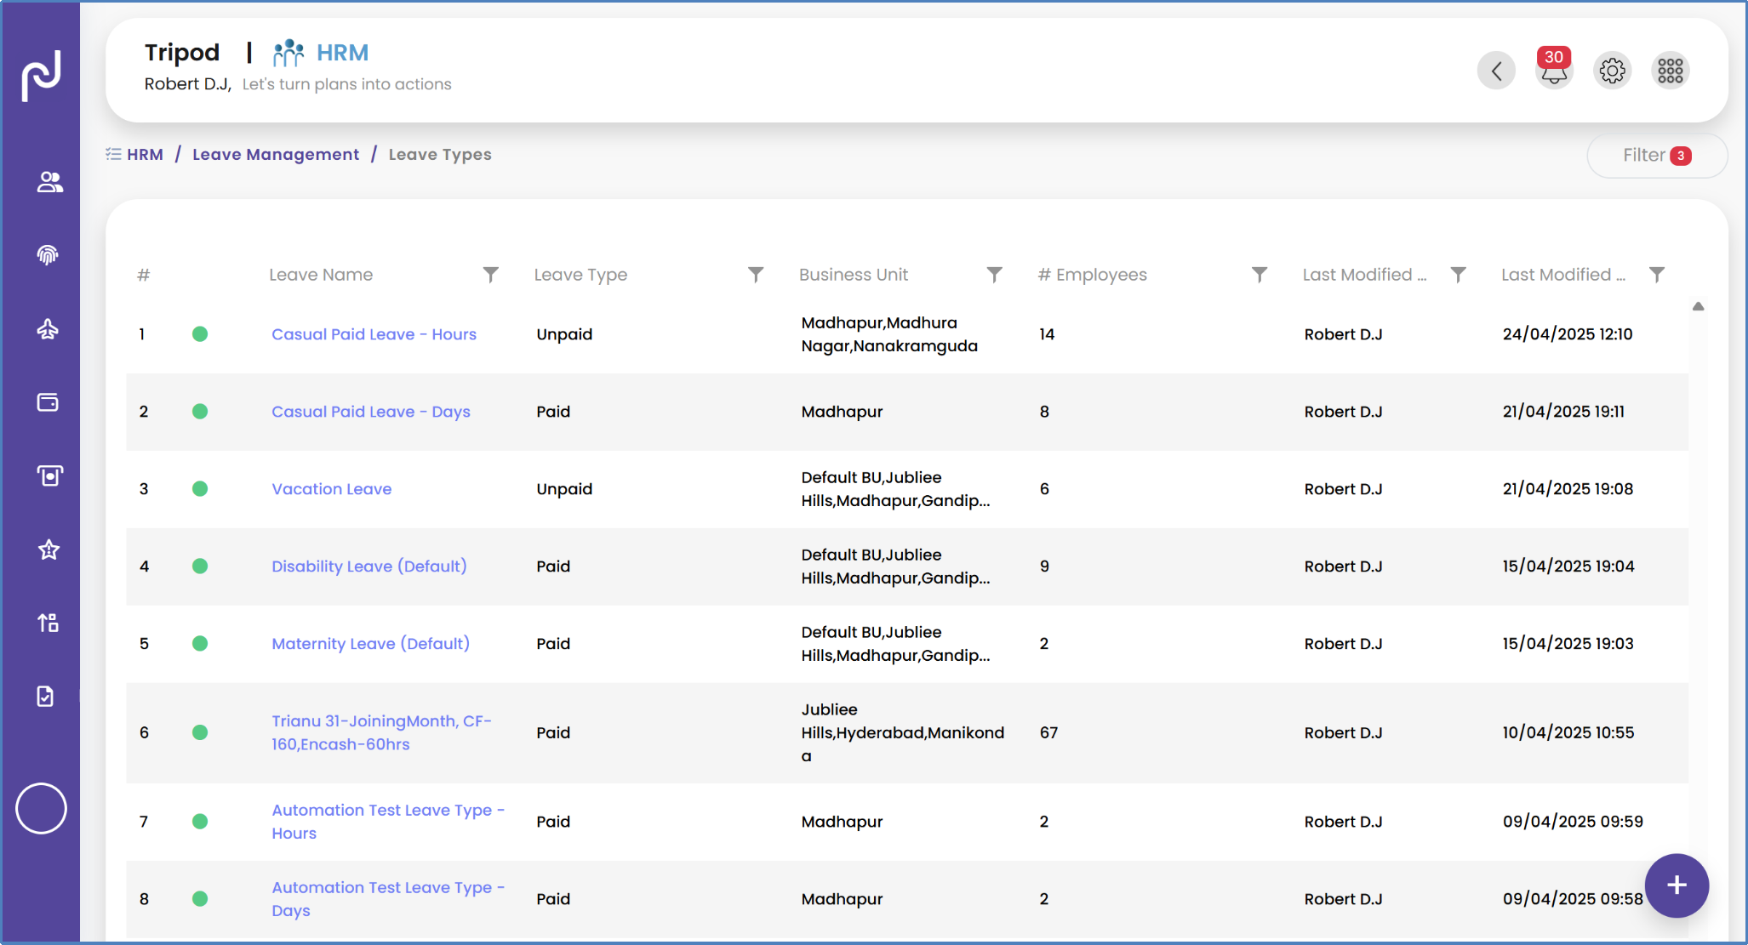The image size is (1748, 945).
Task: Open Casual Paid Leave - Hours link
Action: [x=374, y=334]
